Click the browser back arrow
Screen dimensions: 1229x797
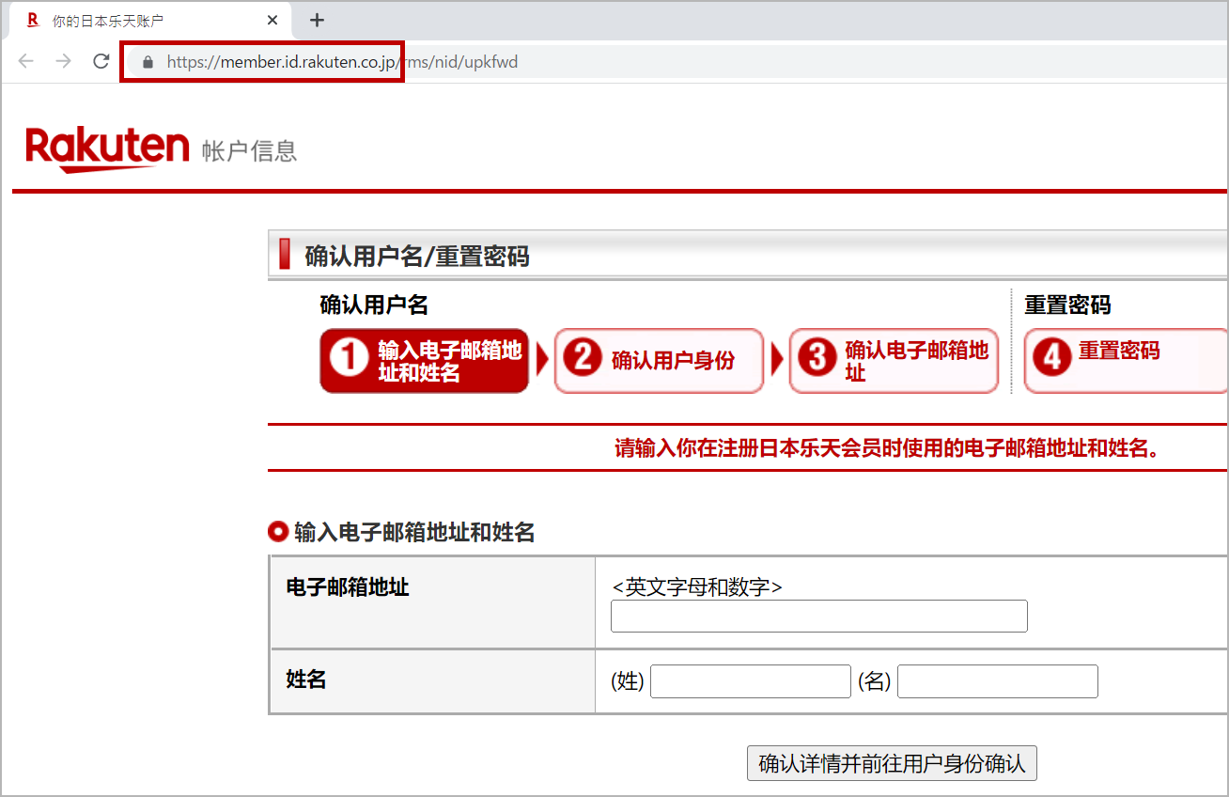click(26, 62)
